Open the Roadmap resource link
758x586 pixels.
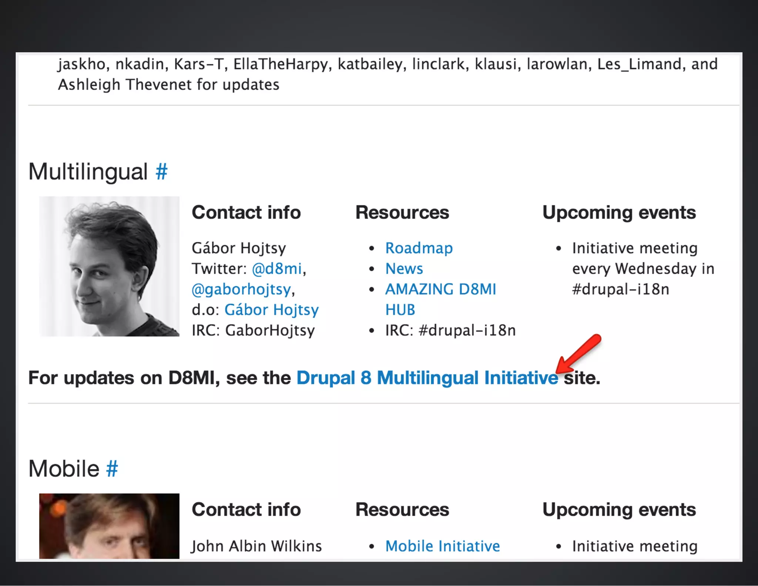tap(419, 248)
